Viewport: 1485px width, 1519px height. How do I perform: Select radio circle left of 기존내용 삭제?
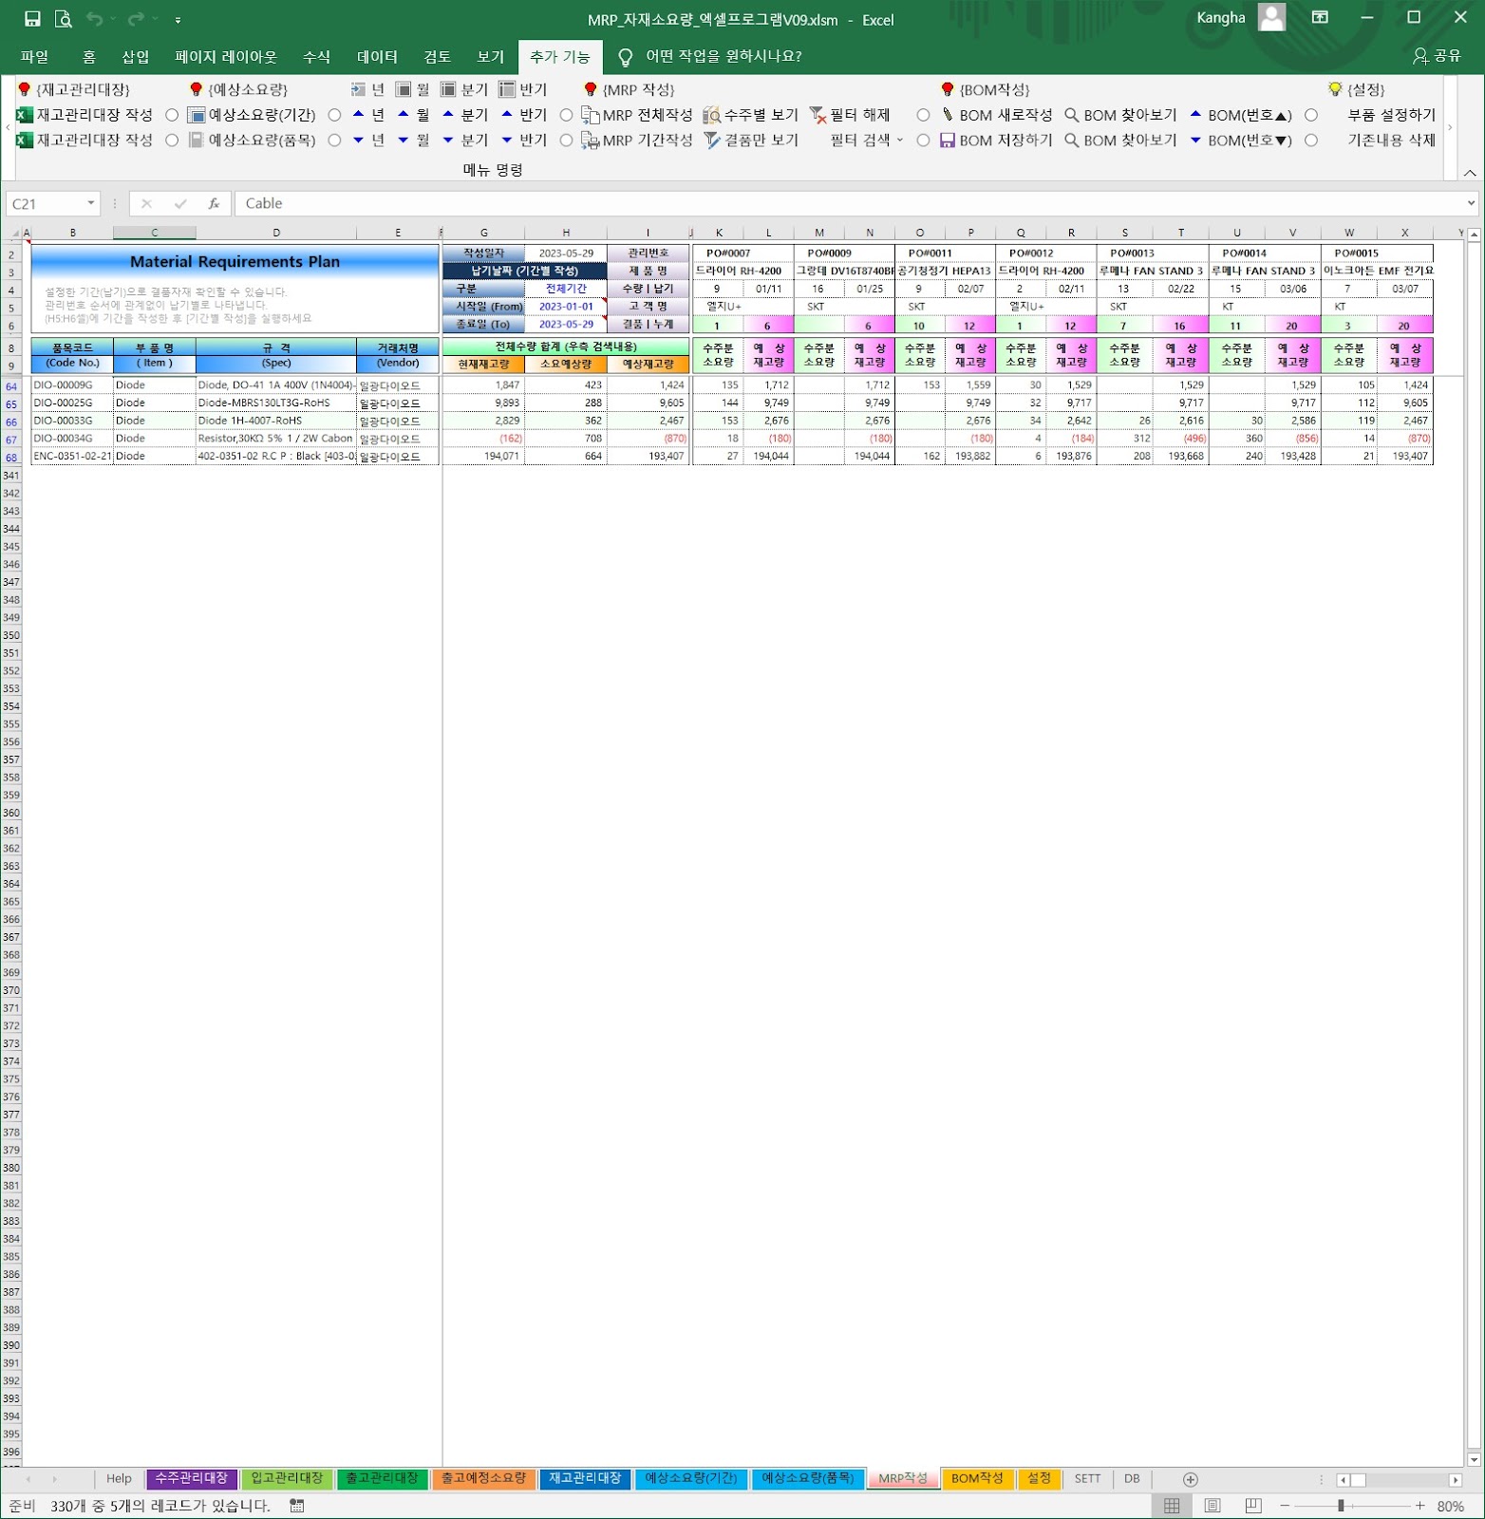click(1311, 141)
